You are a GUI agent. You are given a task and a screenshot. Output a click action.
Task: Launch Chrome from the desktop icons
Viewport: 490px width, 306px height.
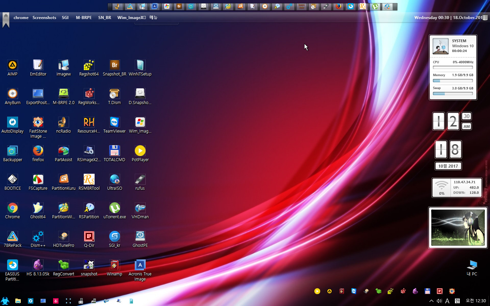[13, 211]
